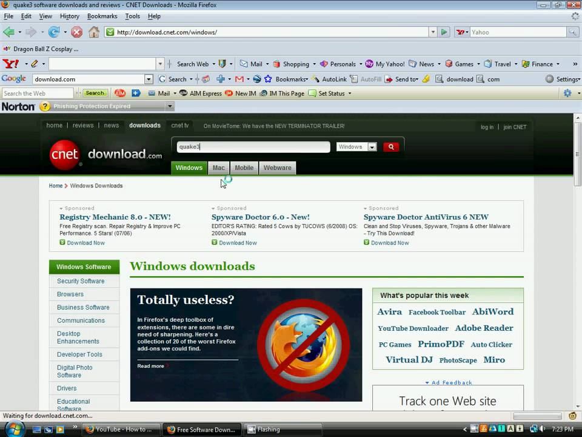
Task: Click the Avira popular link
Action: [x=389, y=312]
